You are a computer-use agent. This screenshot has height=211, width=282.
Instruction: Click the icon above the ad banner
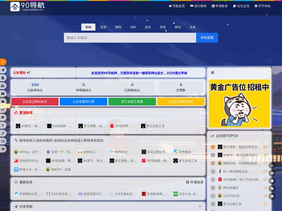[213, 72]
